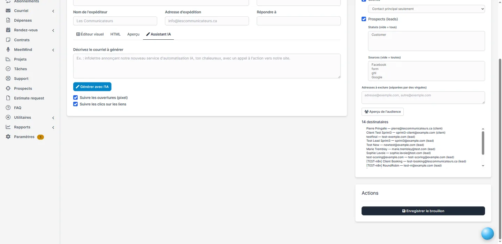Click the FAQ question mark icon

tap(8, 108)
